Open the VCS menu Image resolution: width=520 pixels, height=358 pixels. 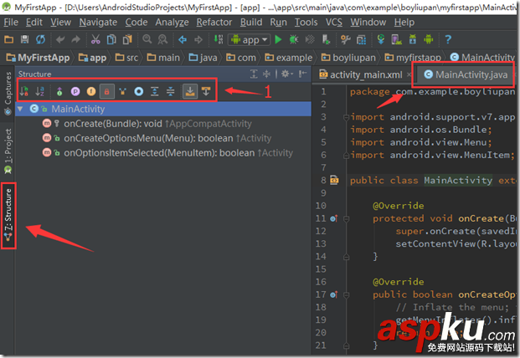(334, 23)
